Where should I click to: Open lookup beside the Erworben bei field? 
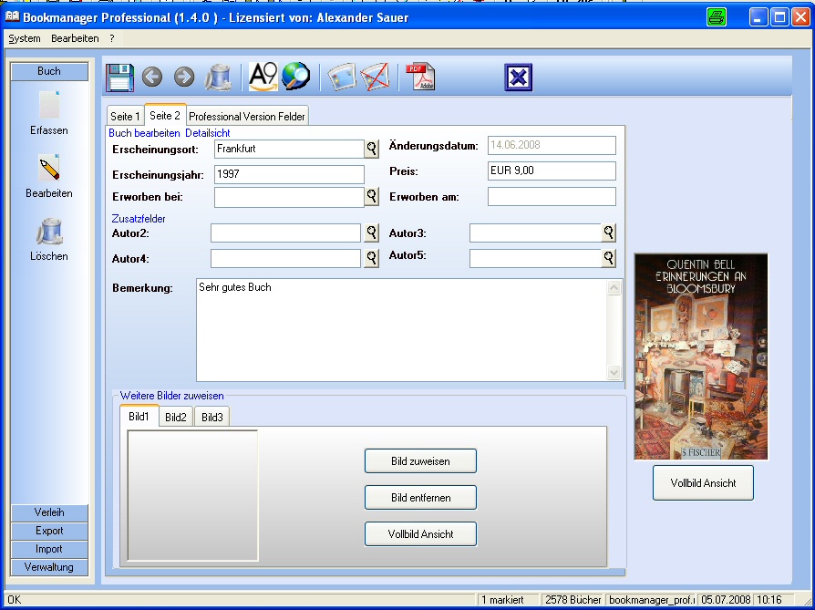coord(372,196)
